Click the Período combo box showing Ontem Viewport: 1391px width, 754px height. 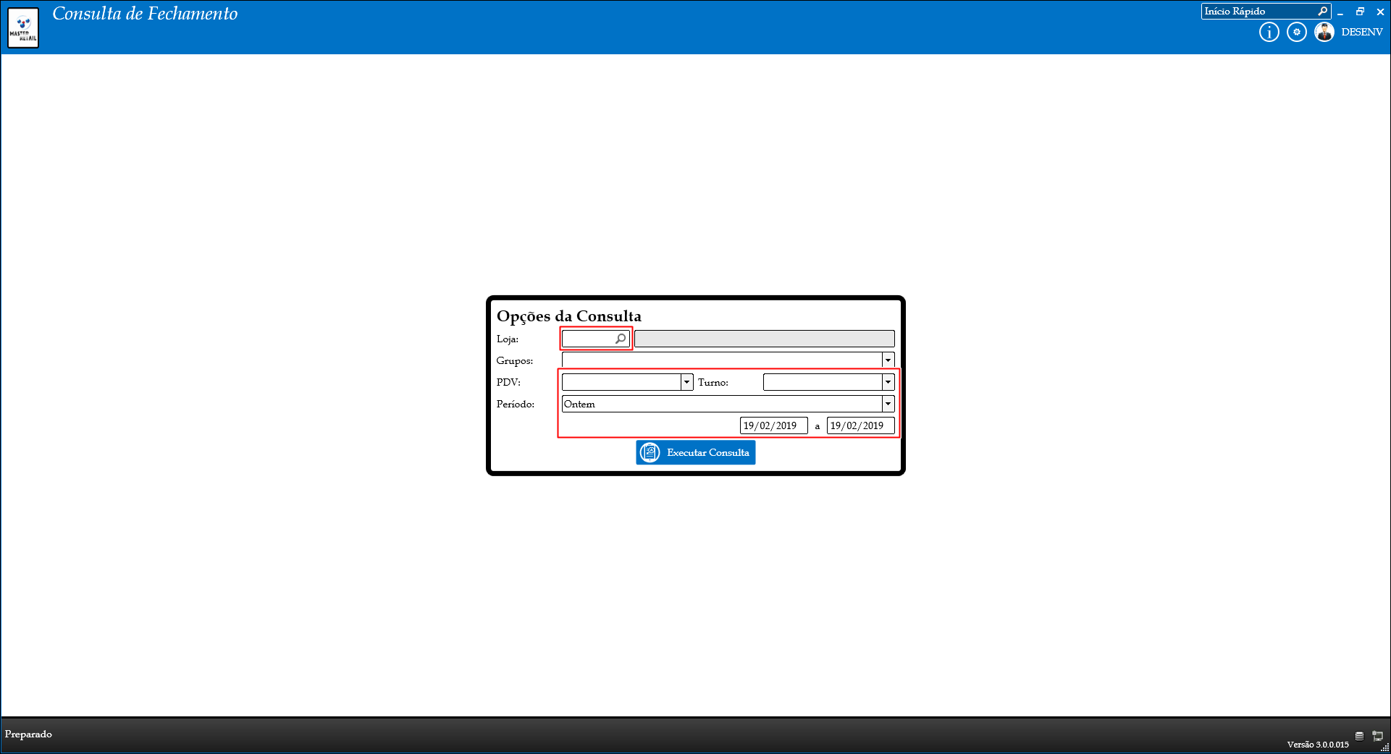pos(728,404)
